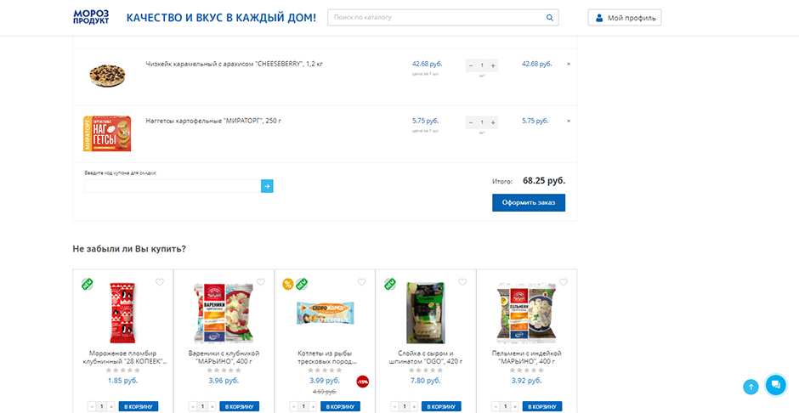Add Слойка с сыром to cart
The width and height of the screenshot is (799, 413).
click(441, 406)
